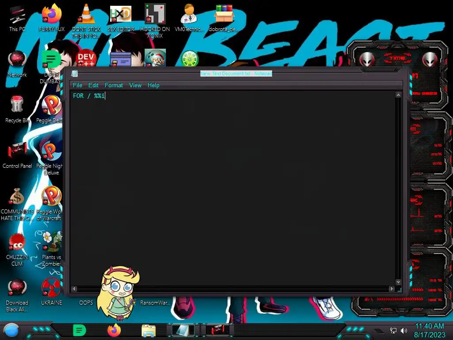The width and height of the screenshot is (453, 340).
Task: Click inside the Notepad text area
Action: pos(233,188)
